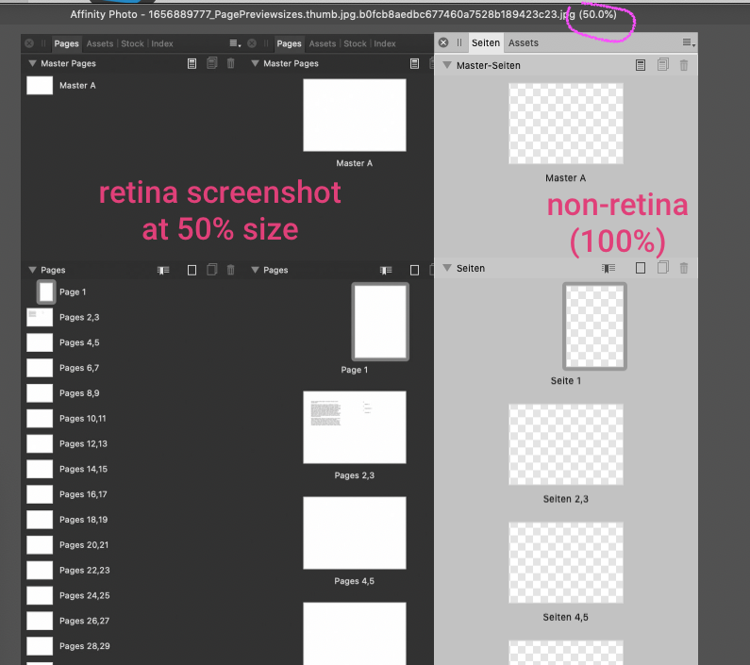Open Index tab in middle panel
The width and height of the screenshot is (750, 665).
pos(385,43)
